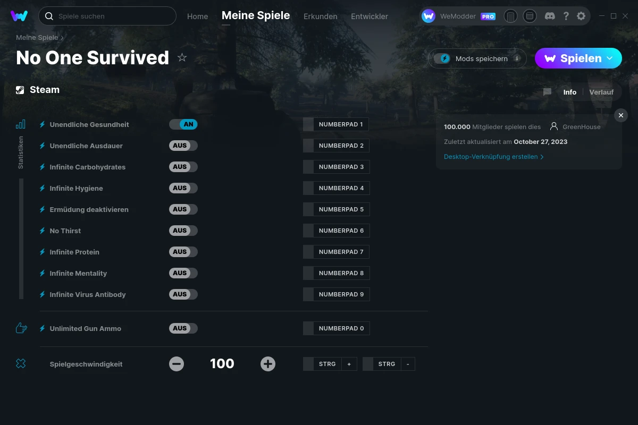
Task: Click the STRG + speed hotkey
Action: pos(330,364)
